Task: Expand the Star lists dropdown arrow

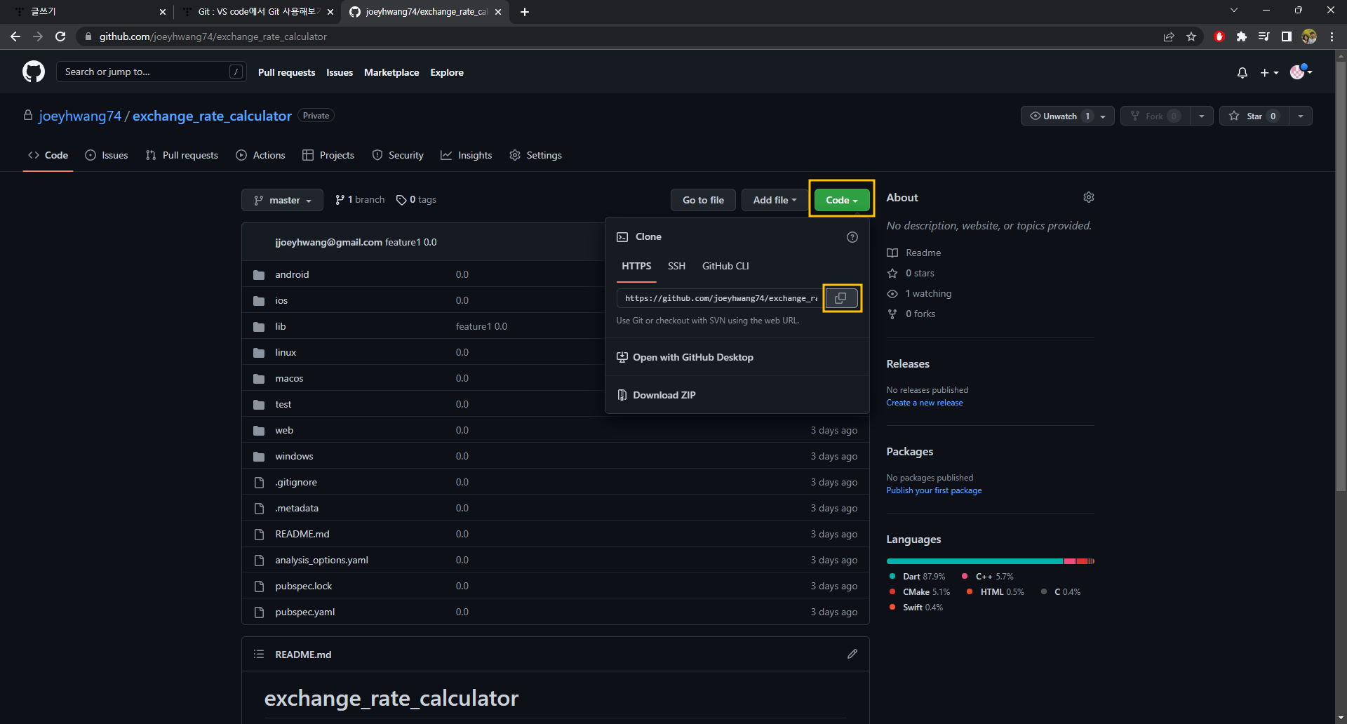Action: [x=1301, y=116]
